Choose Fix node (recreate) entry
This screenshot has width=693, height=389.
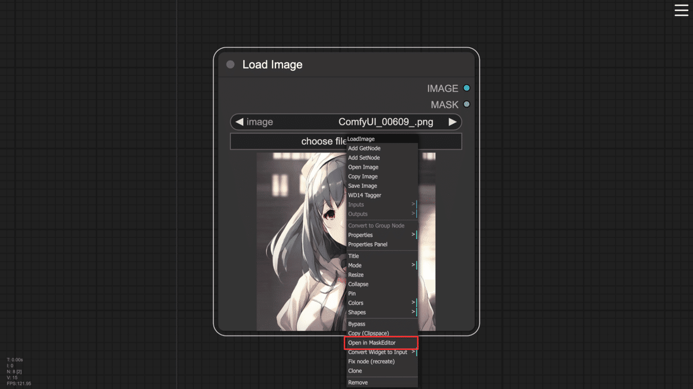[x=382, y=361]
